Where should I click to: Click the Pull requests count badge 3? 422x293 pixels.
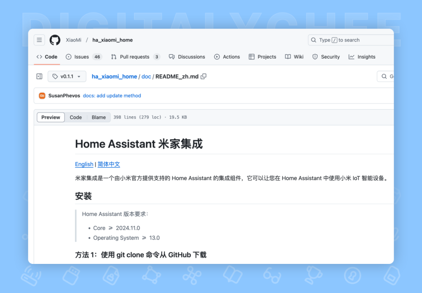click(157, 57)
